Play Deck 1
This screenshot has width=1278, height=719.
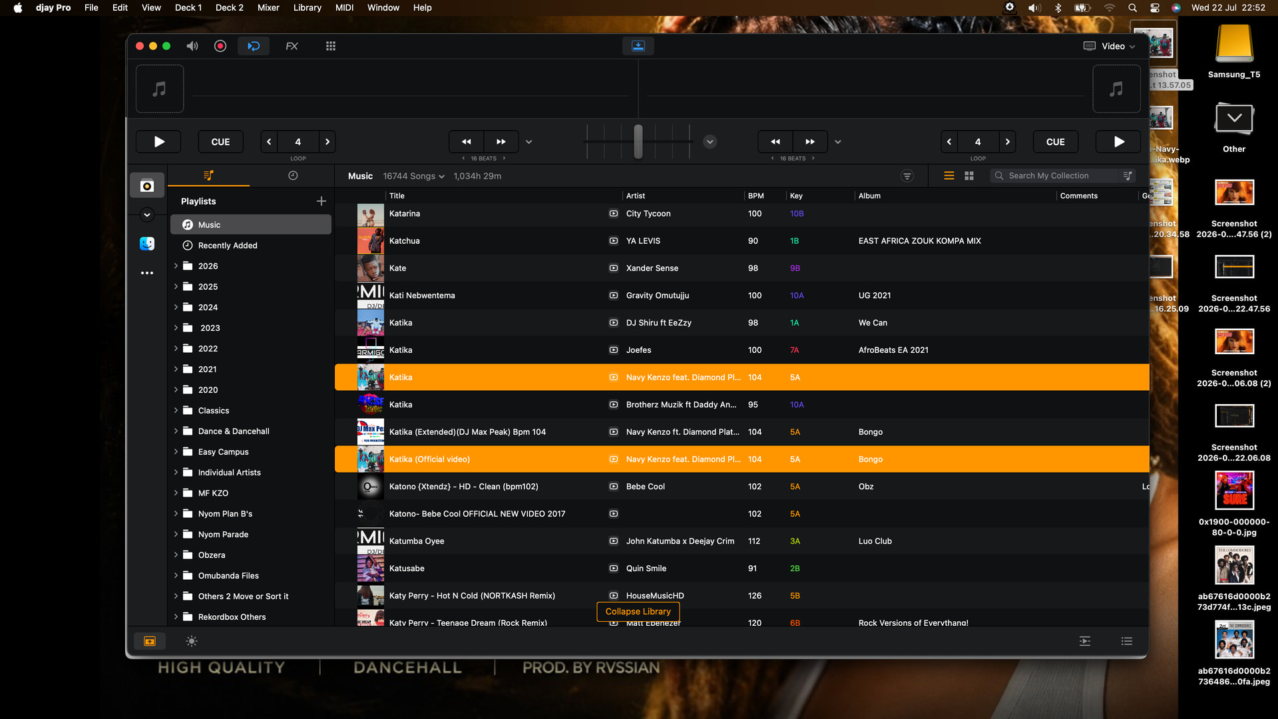(x=159, y=142)
